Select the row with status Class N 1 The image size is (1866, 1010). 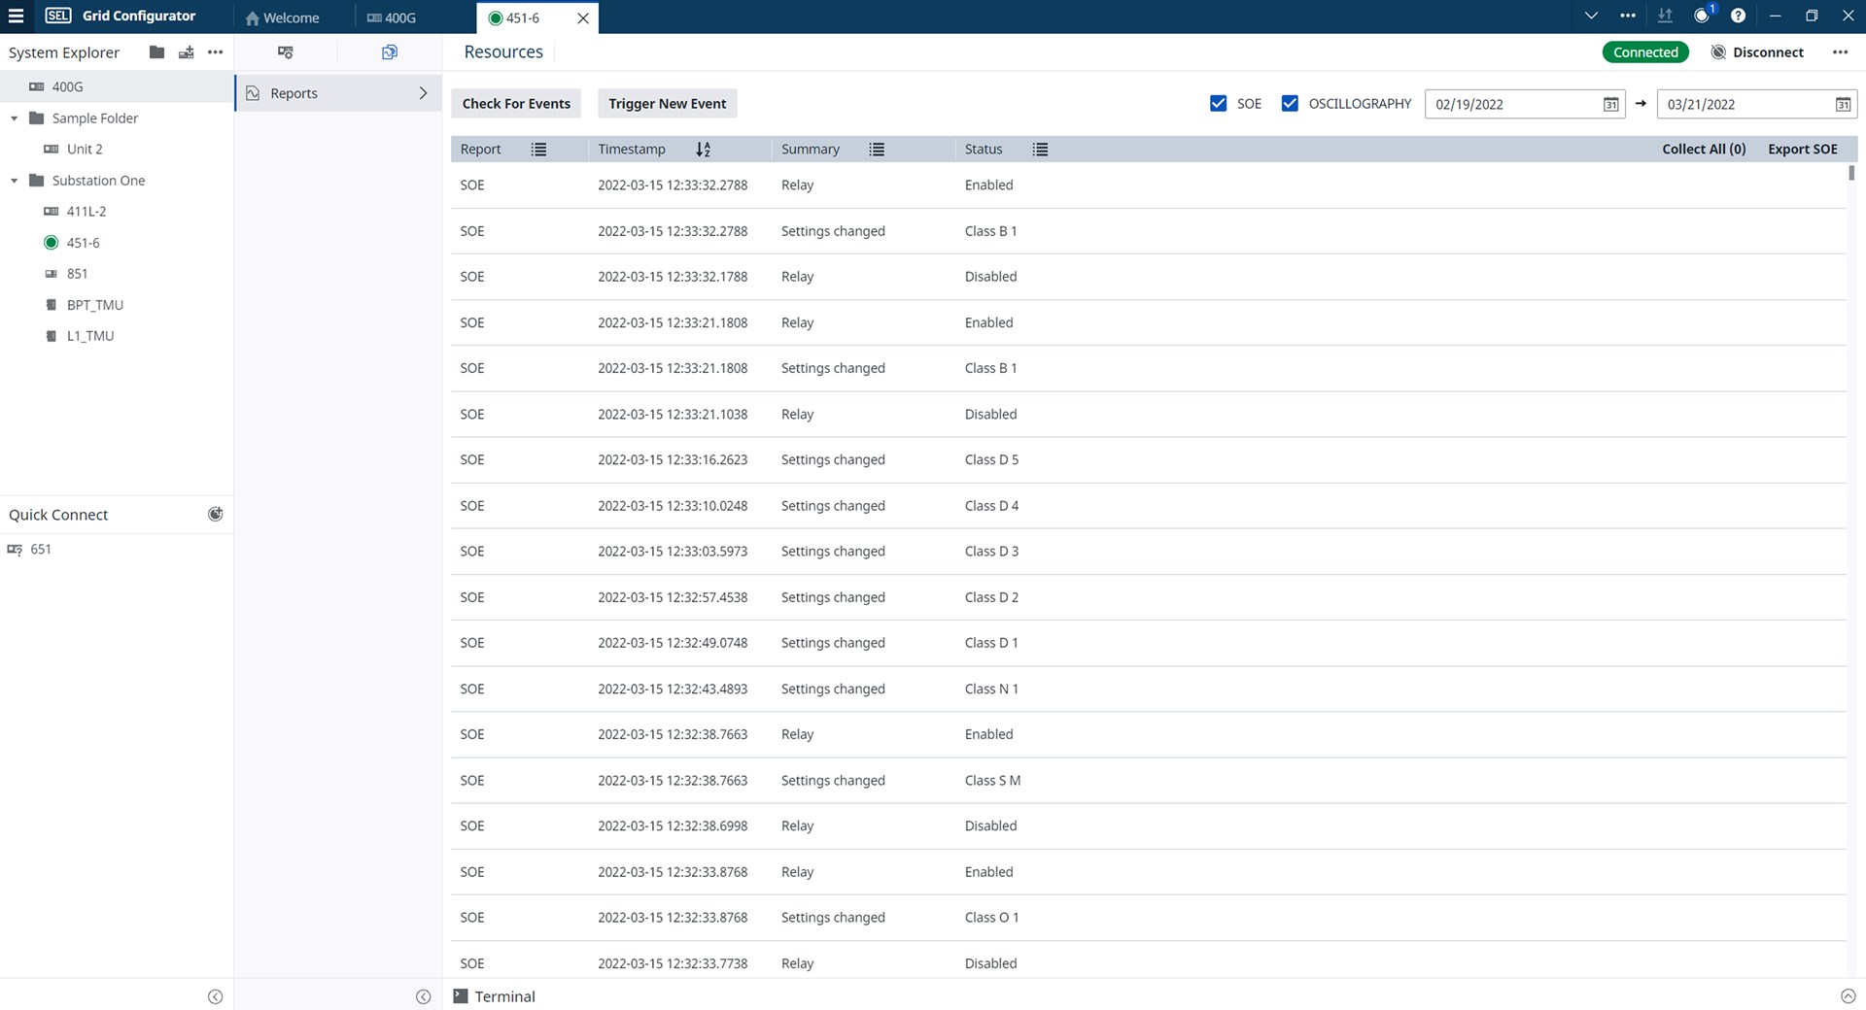[1148, 690]
